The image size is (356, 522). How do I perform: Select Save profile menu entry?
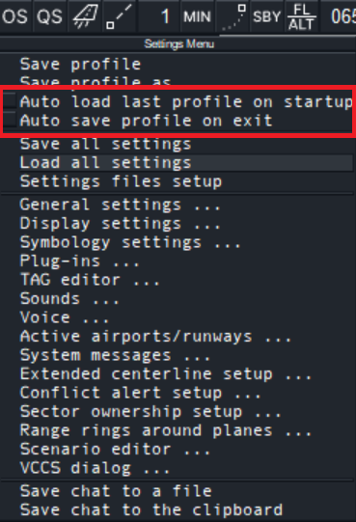(81, 64)
